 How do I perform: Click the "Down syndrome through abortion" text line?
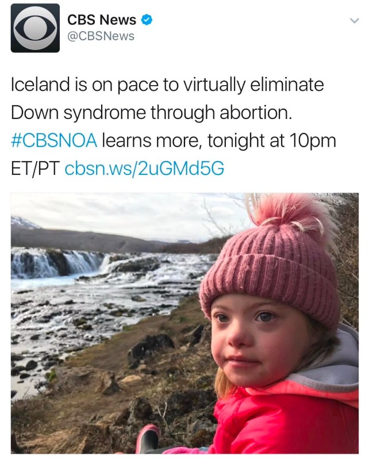[152, 113]
